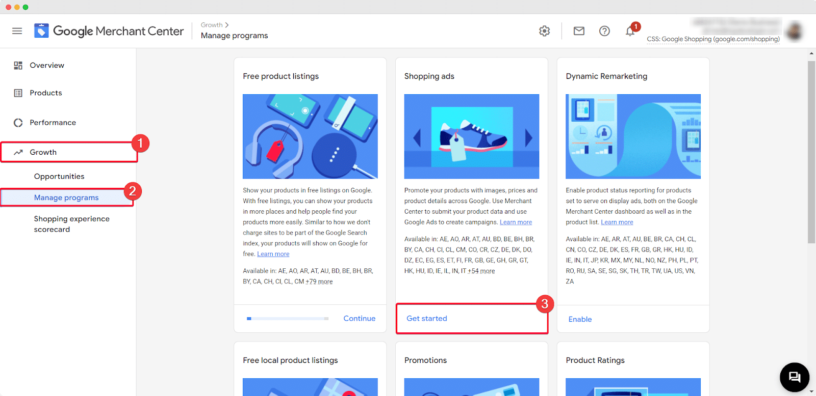The image size is (816, 396).
Task: Click the Growth trend arrow icon
Action: click(x=18, y=152)
